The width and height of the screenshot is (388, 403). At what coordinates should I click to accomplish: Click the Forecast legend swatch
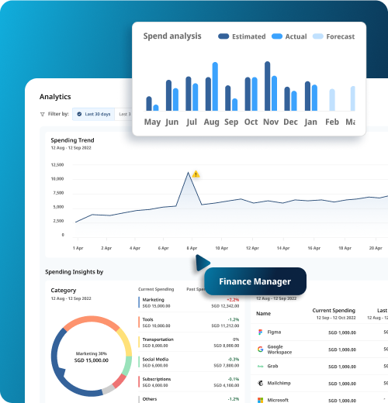point(318,36)
